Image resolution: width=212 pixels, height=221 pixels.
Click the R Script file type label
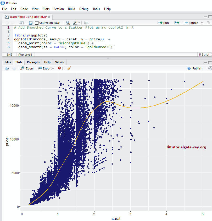pyautogui.click(x=204, y=55)
